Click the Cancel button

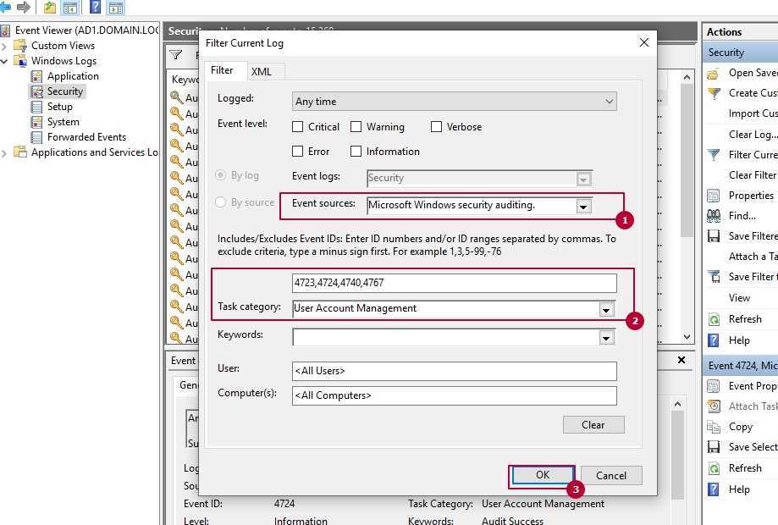pyautogui.click(x=611, y=475)
